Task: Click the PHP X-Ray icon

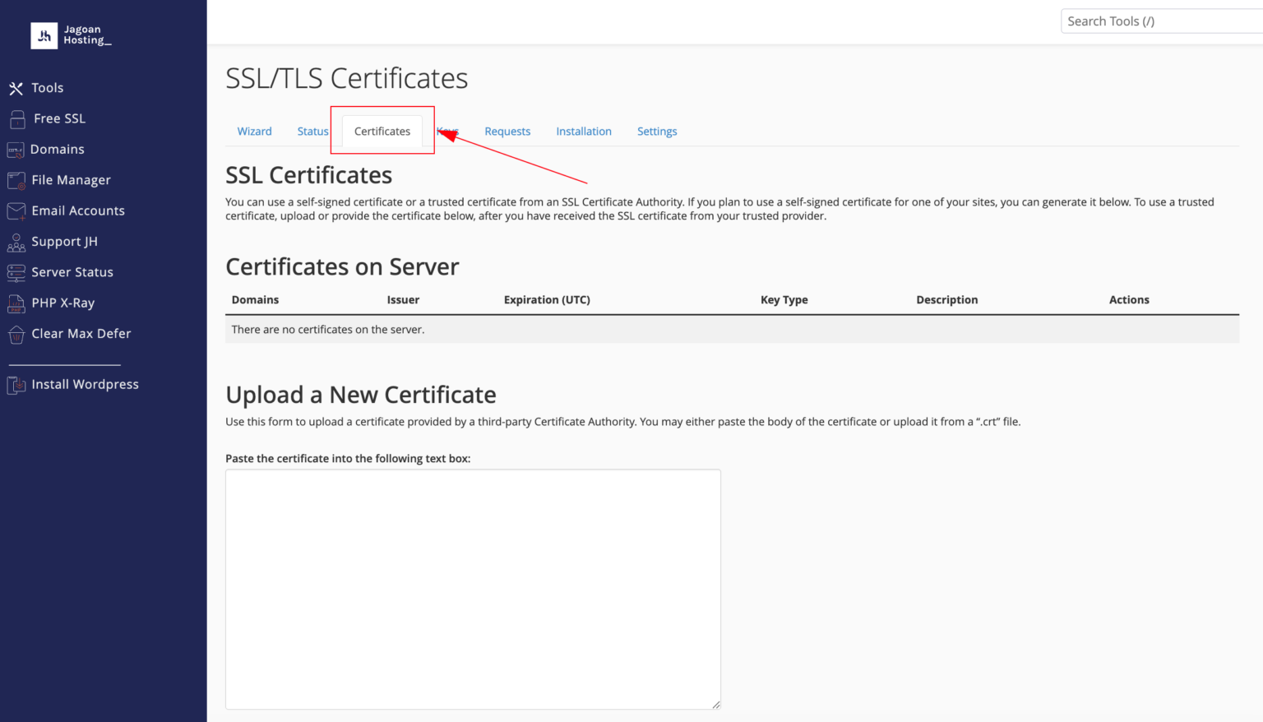Action: pyautogui.click(x=16, y=303)
